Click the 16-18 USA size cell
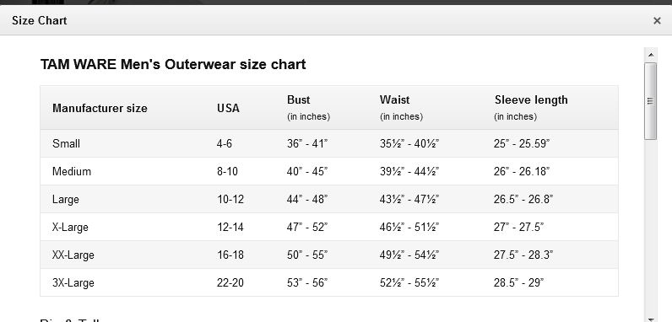The height and width of the screenshot is (322, 672). pyautogui.click(x=230, y=255)
